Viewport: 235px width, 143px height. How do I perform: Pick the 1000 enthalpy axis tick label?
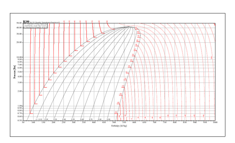click(x=215, y=122)
